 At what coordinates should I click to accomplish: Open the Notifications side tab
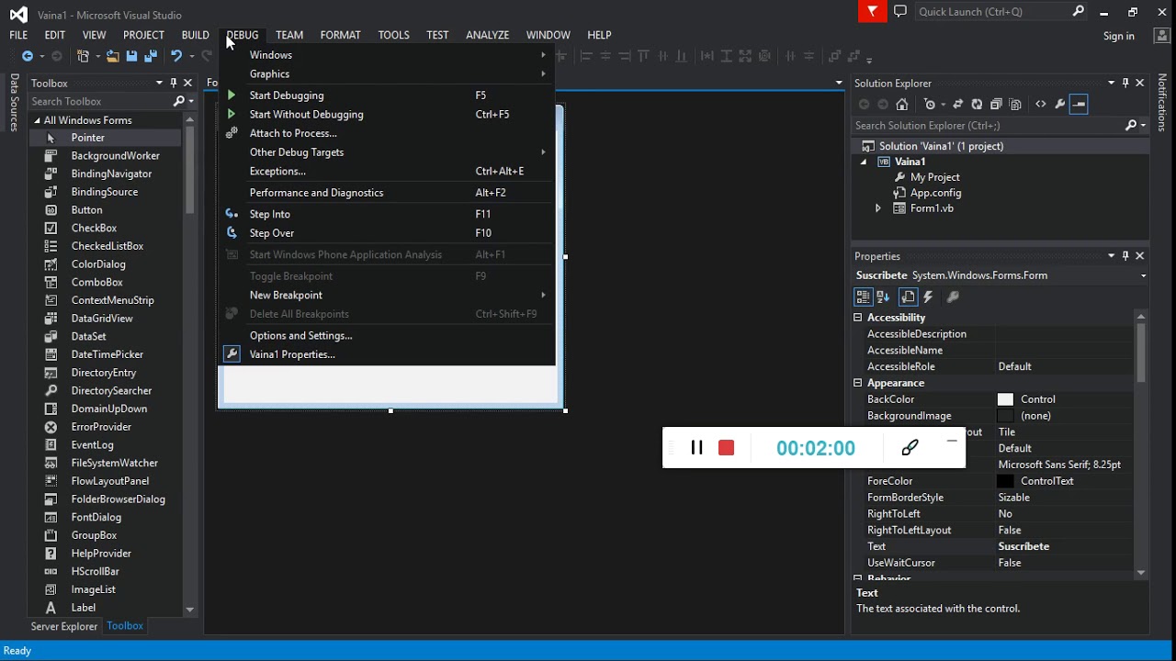pos(1162,103)
